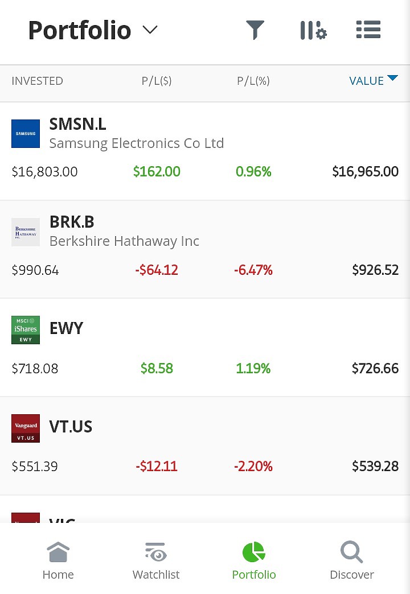Sort by P/L($) column header

point(157,81)
